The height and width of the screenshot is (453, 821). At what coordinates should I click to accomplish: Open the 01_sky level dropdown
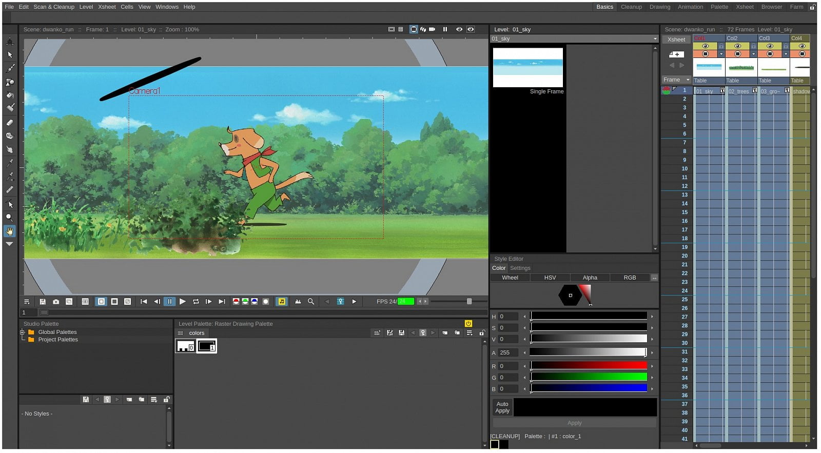[x=655, y=39]
